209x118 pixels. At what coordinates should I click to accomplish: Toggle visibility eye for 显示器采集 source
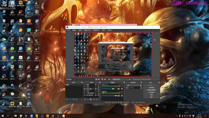pyautogui.click(x=96, y=95)
